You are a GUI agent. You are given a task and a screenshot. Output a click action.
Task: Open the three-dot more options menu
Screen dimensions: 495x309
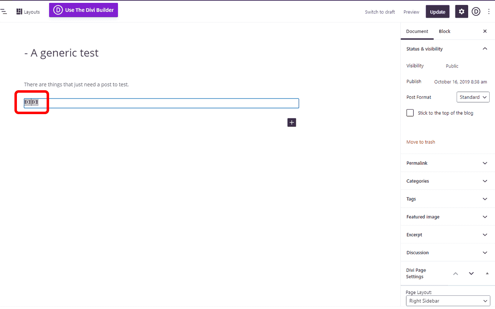[489, 12]
